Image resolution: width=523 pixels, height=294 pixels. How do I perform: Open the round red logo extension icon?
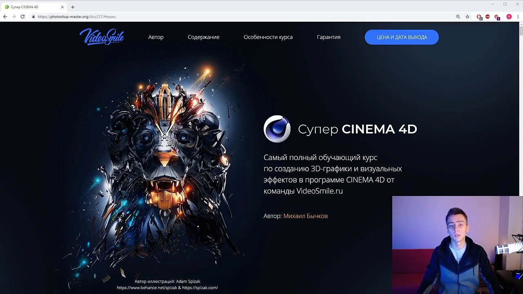click(487, 17)
